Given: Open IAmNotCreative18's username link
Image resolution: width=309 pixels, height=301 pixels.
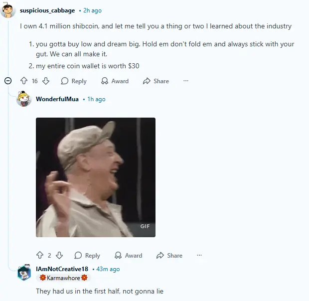Looking at the screenshot, I should 62,269.
